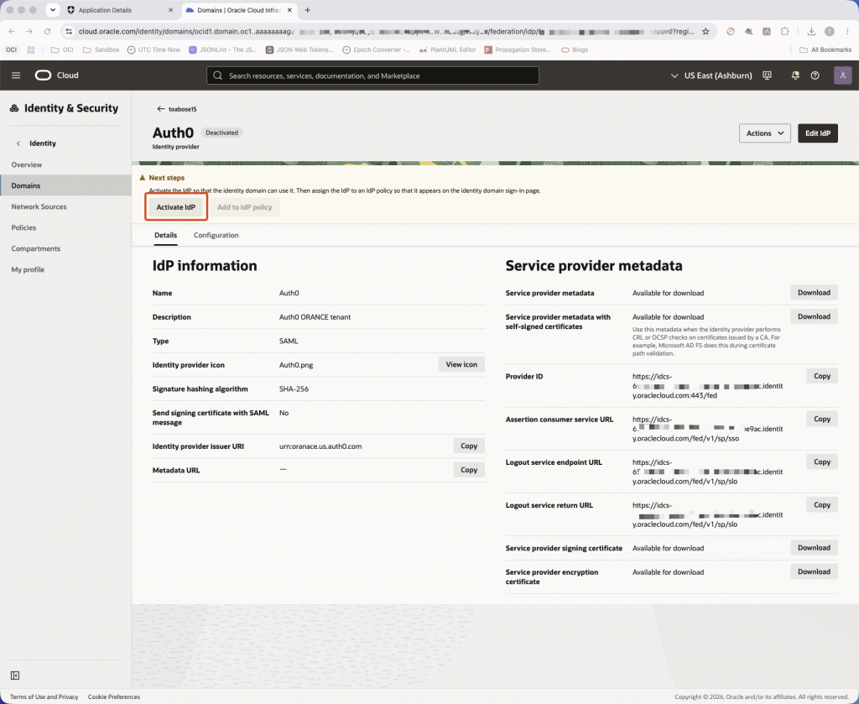Click View icon button

point(461,364)
